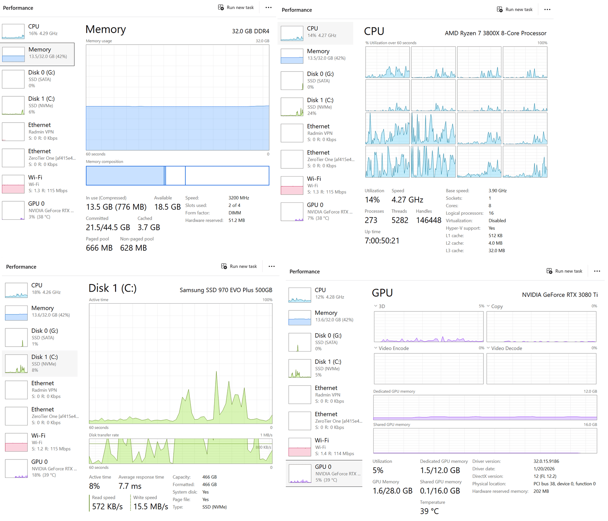Open the three-dot menu in CPU window
Image resolution: width=608 pixels, height=521 pixels.
tap(547, 10)
